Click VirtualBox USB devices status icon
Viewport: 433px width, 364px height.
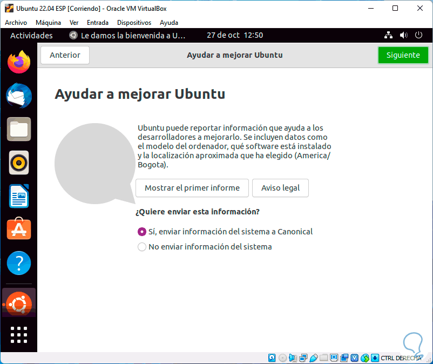(314, 358)
